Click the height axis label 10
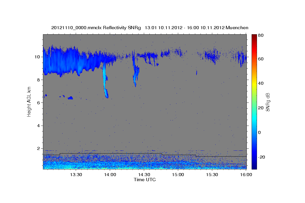The image size is (305, 203). (38, 57)
